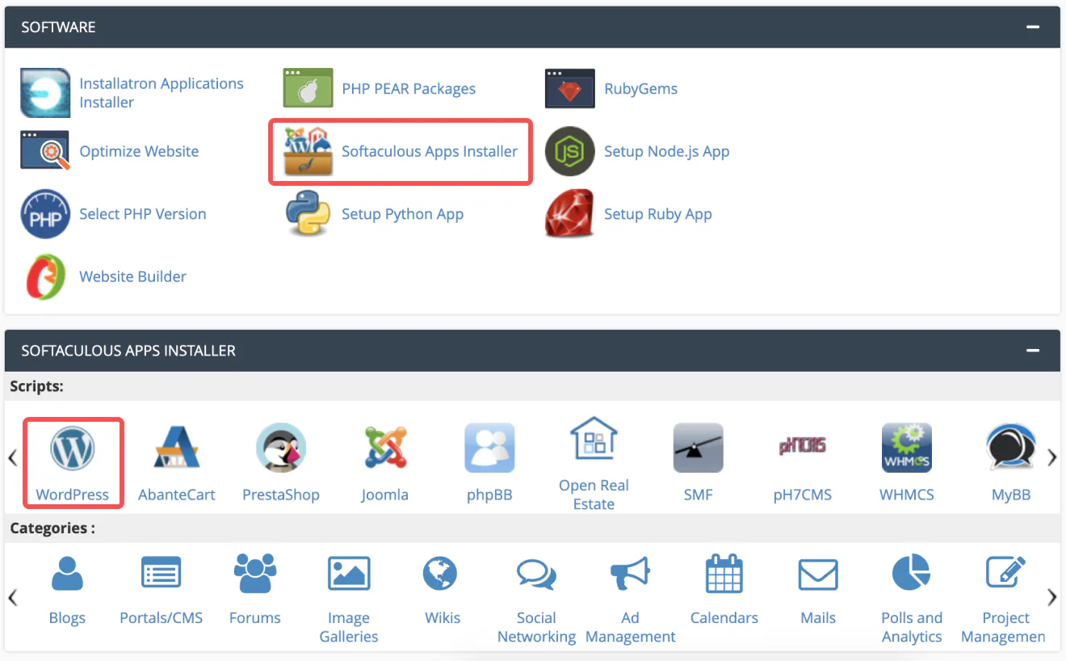Click the Blogs category label
The image size is (1066, 661).
coord(67,618)
